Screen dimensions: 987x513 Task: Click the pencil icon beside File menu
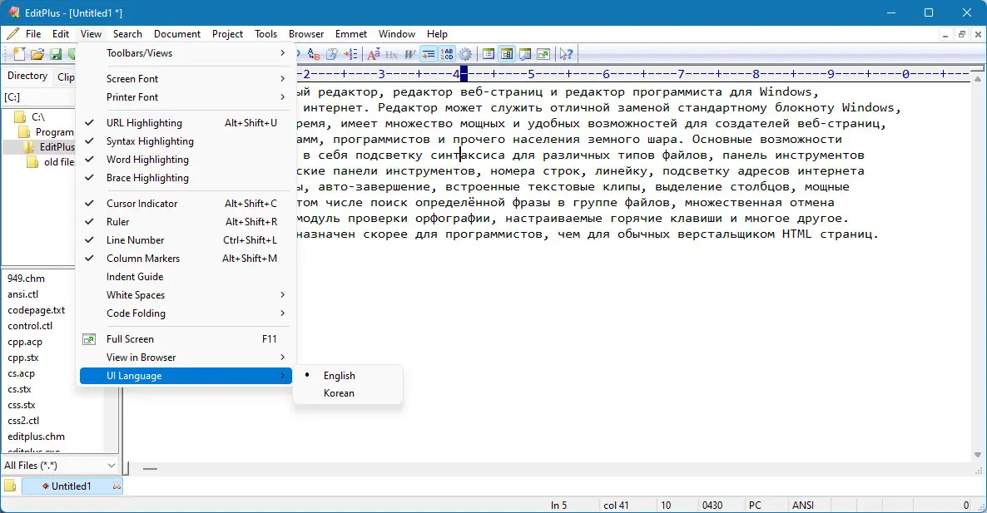click(12, 34)
